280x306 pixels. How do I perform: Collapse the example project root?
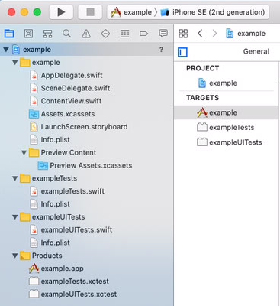coord(6,50)
